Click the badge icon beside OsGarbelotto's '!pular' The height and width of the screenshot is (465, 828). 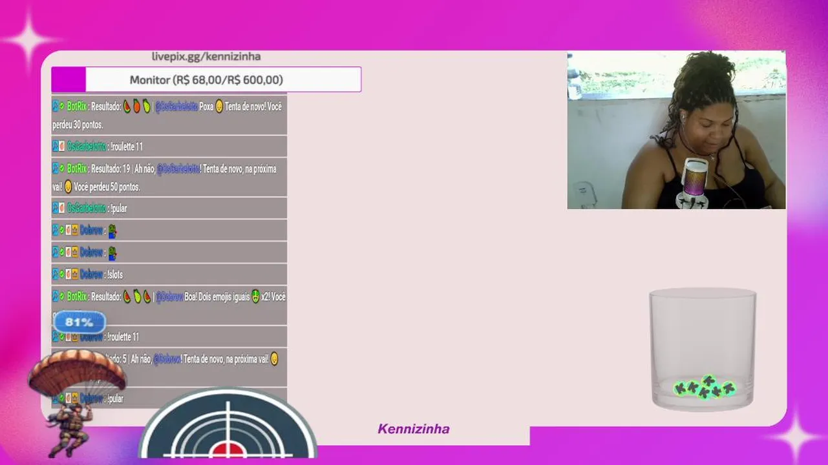point(61,209)
